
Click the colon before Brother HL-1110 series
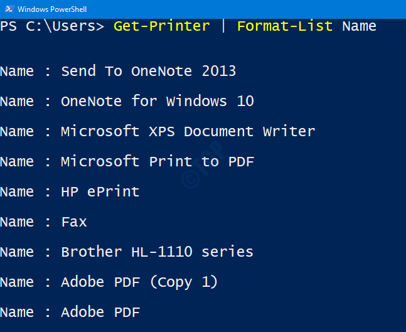click(x=48, y=252)
